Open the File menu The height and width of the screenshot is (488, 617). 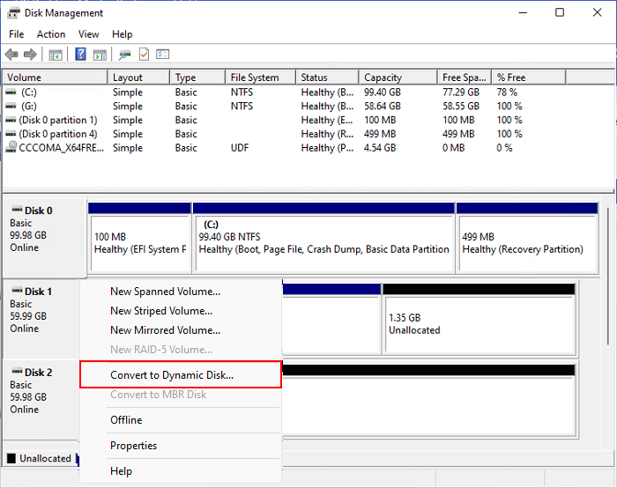(x=16, y=34)
